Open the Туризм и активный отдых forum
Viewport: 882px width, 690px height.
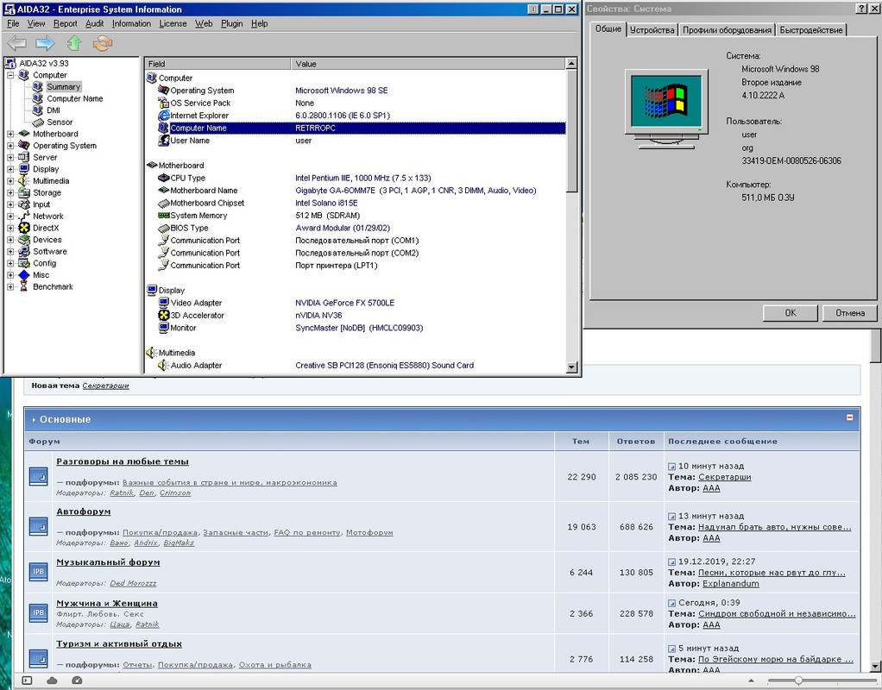pyautogui.click(x=119, y=644)
